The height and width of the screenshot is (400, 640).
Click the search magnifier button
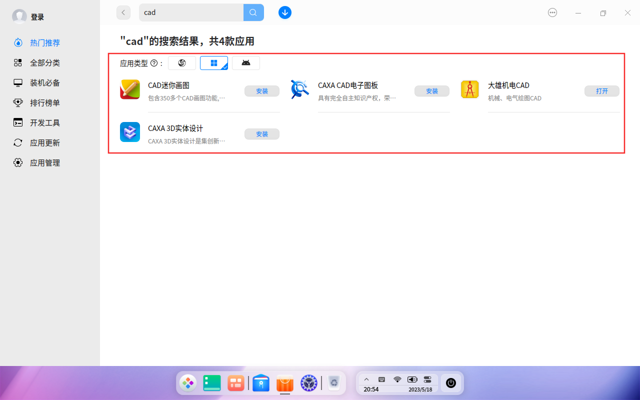pos(253,12)
